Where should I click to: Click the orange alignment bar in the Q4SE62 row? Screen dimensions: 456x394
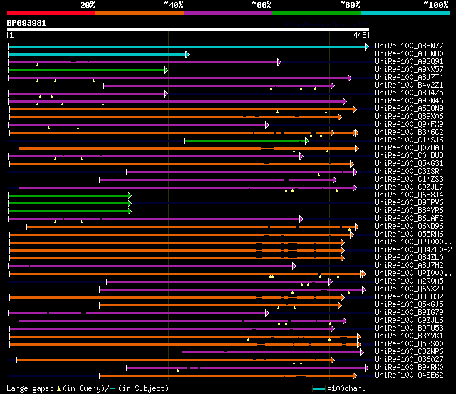227,376
